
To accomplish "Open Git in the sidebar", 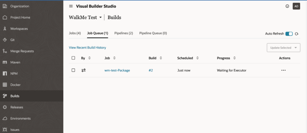I will pyautogui.click(x=13, y=40).
